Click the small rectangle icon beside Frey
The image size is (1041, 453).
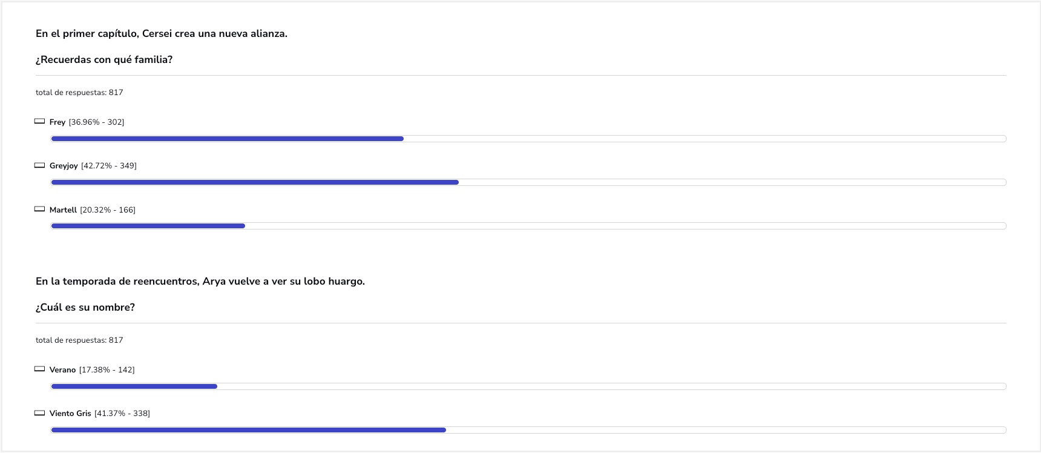click(x=39, y=121)
